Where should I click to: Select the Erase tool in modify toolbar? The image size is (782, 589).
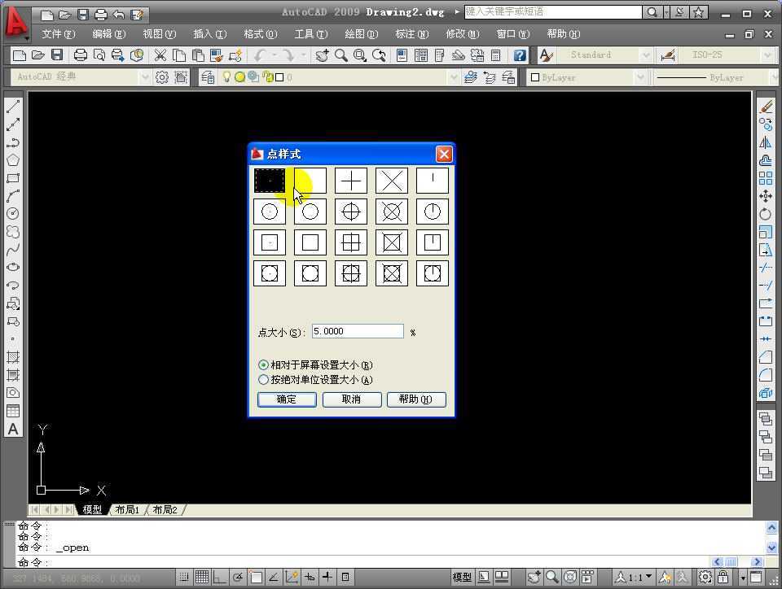point(766,107)
